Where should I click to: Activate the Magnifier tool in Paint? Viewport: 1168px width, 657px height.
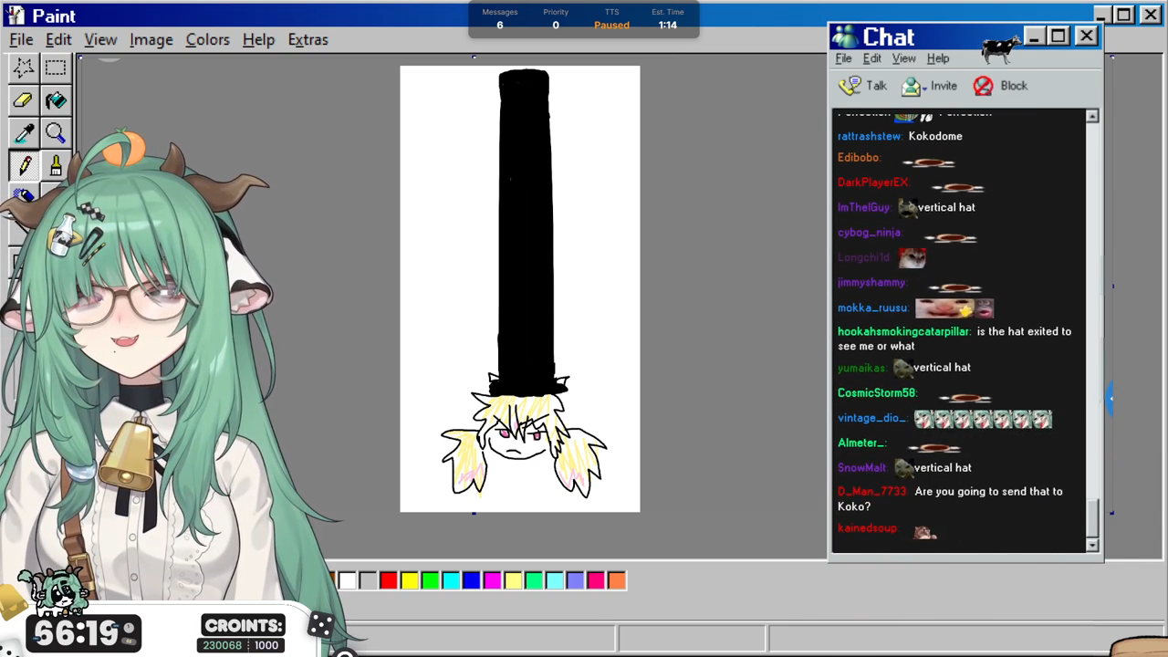click(56, 133)
